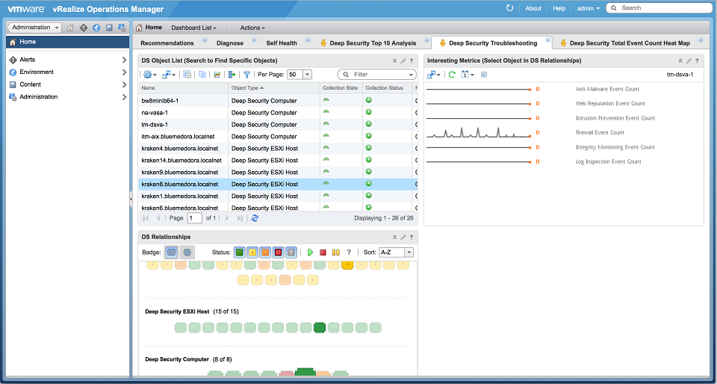Viewport: 717px width, 384px height.
Task: Click the refresh icon in Interesting Metrics toolbar
Action: click(452, 75)
